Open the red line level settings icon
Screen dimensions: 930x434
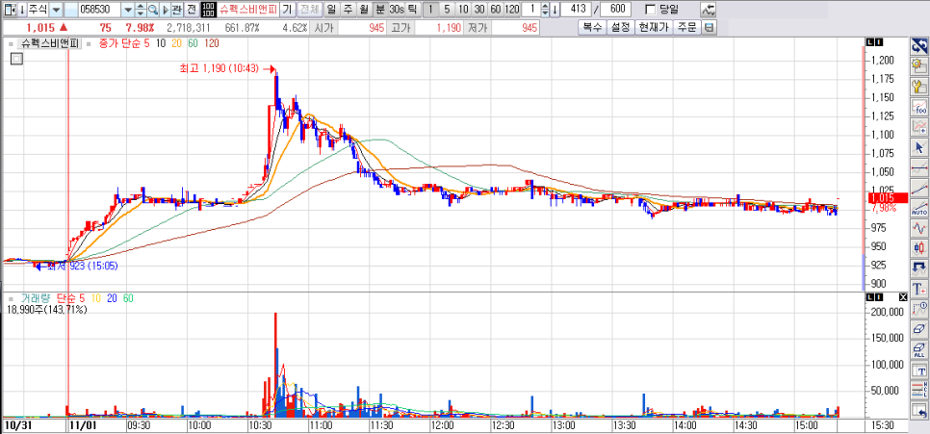coord(919,390)
